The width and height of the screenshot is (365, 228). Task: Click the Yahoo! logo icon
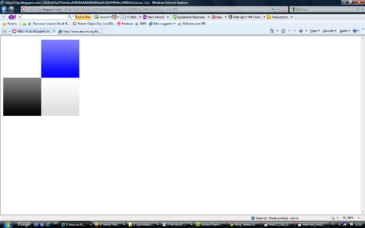pos(12,17)
